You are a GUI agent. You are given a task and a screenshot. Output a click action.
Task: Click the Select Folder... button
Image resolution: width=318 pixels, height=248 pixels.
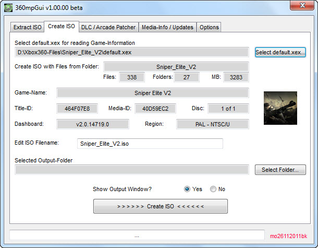pyautogui.click(x=280, y=170)
